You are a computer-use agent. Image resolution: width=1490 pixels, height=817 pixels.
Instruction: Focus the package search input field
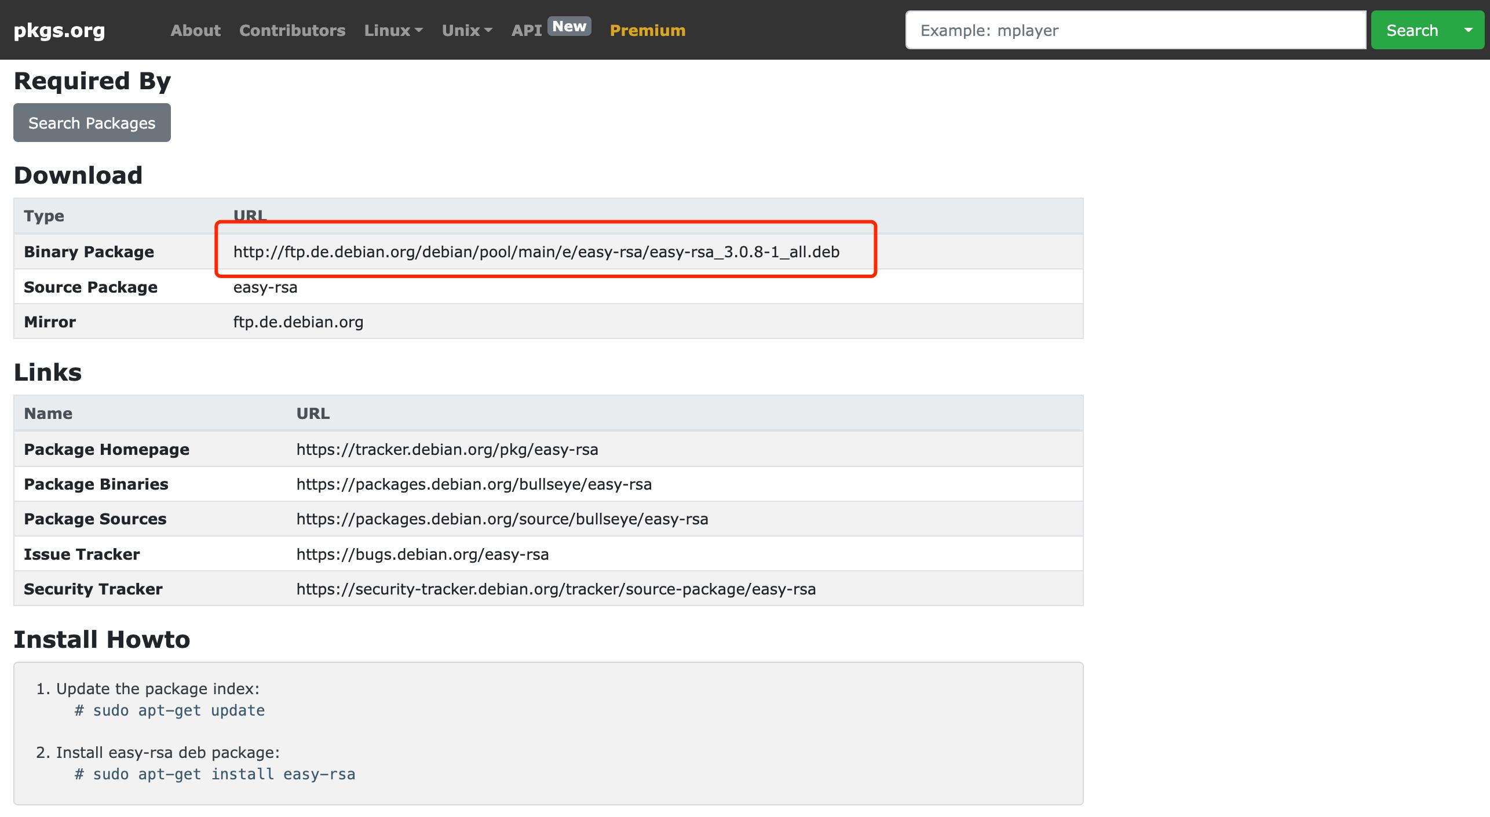(1135, 30)
